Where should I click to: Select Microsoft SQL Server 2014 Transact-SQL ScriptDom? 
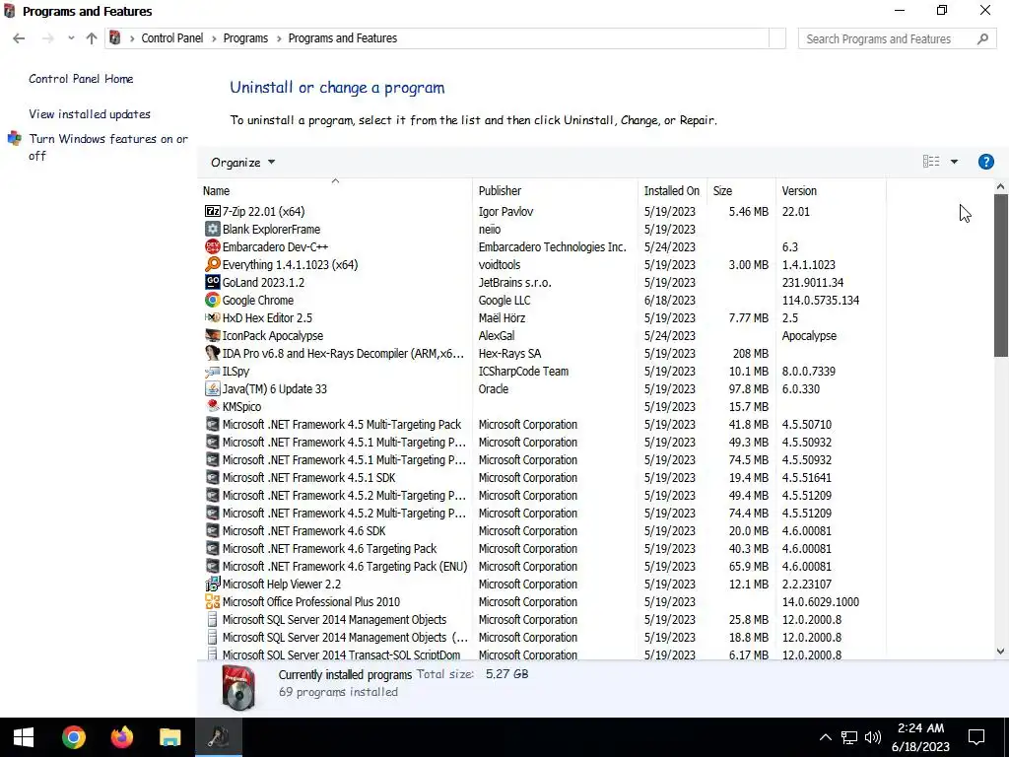(x=341, y=654)
